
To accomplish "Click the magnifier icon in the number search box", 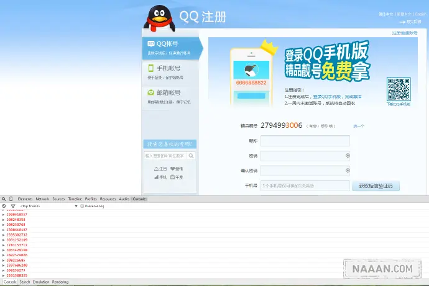I will [x=191, y=156].
